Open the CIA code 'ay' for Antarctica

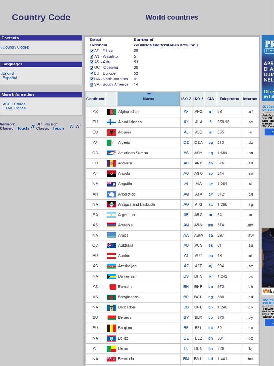coord(210,194)
